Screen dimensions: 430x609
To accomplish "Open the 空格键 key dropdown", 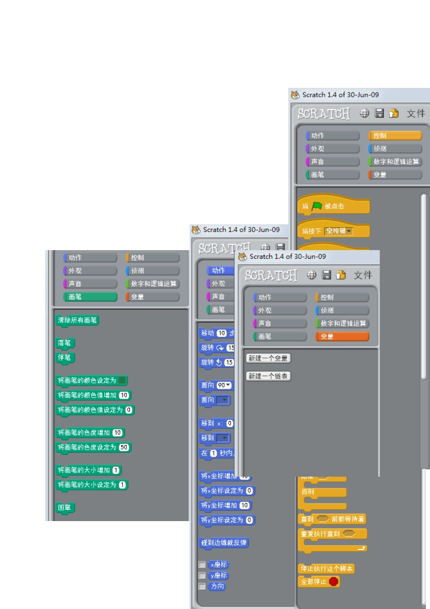I will coord(339,231).
